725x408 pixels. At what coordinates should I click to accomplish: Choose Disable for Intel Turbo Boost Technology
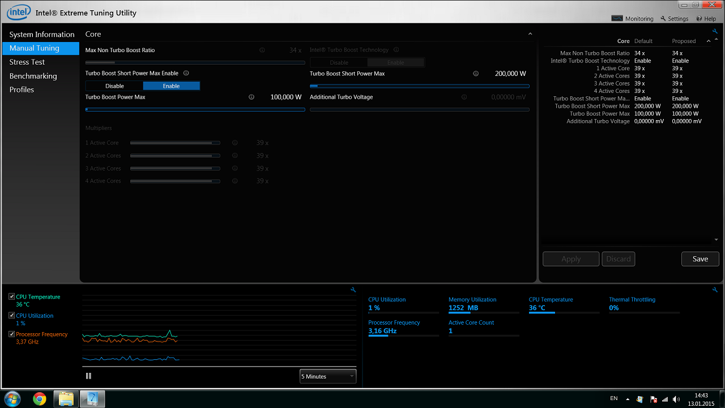[339, 63]
